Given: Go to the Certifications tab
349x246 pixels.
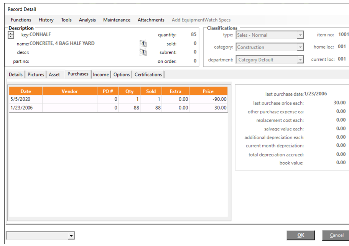Looking at the screenshot, I should click(x=148, y=75).
